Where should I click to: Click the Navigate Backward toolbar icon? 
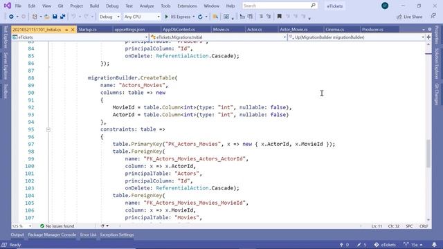click(x=11, y=17)
